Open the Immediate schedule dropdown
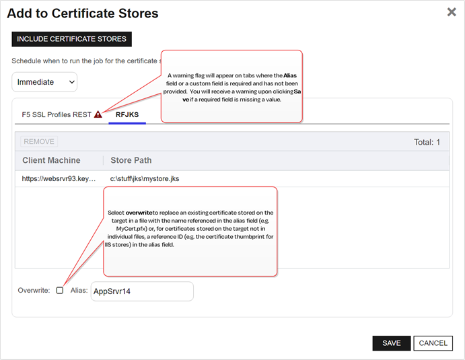The image size is (465, 360). (44, 82)
